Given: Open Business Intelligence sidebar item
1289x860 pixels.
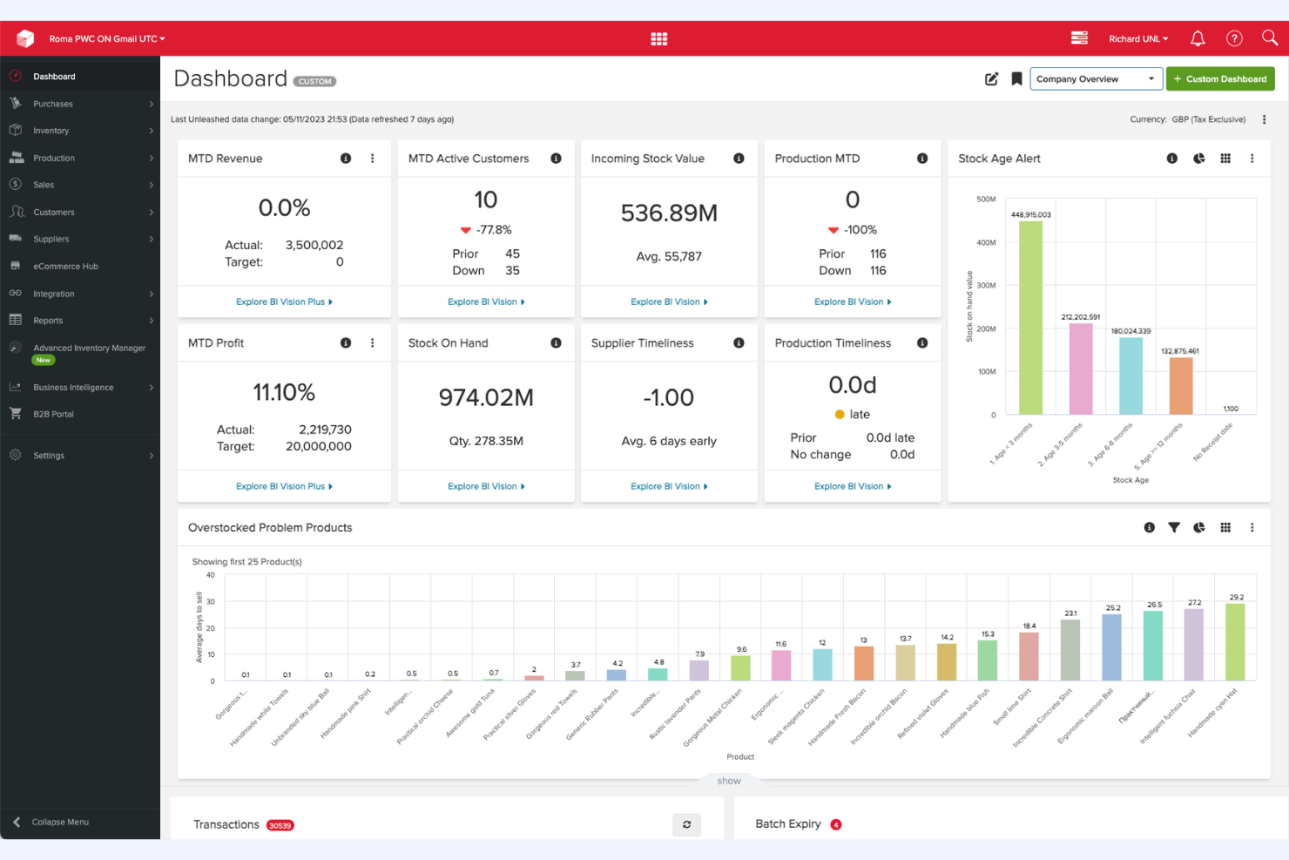Looking at the screenshot, I should [x=73, y=388].
